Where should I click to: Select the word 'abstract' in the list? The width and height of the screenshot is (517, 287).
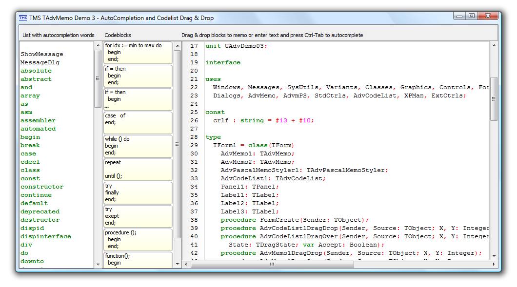[36, 79]
